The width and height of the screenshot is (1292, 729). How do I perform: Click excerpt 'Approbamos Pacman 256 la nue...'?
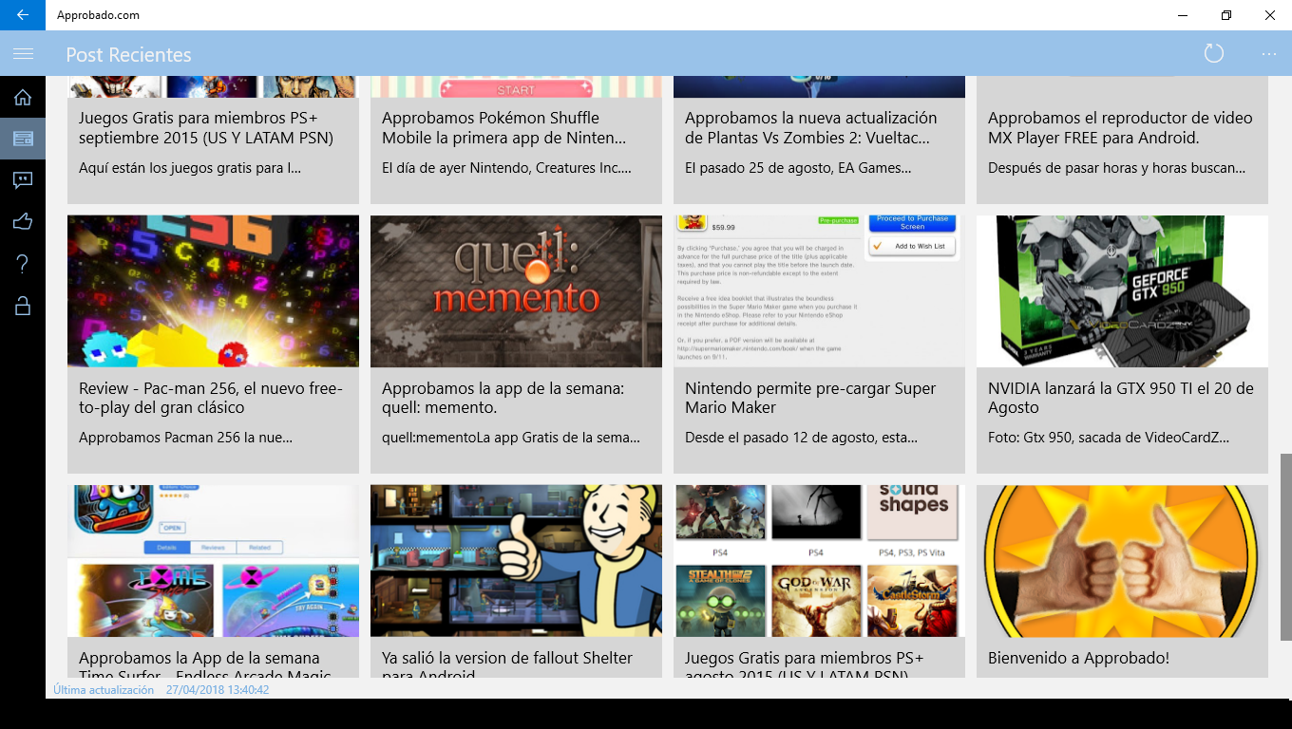(x=185, y=438)
